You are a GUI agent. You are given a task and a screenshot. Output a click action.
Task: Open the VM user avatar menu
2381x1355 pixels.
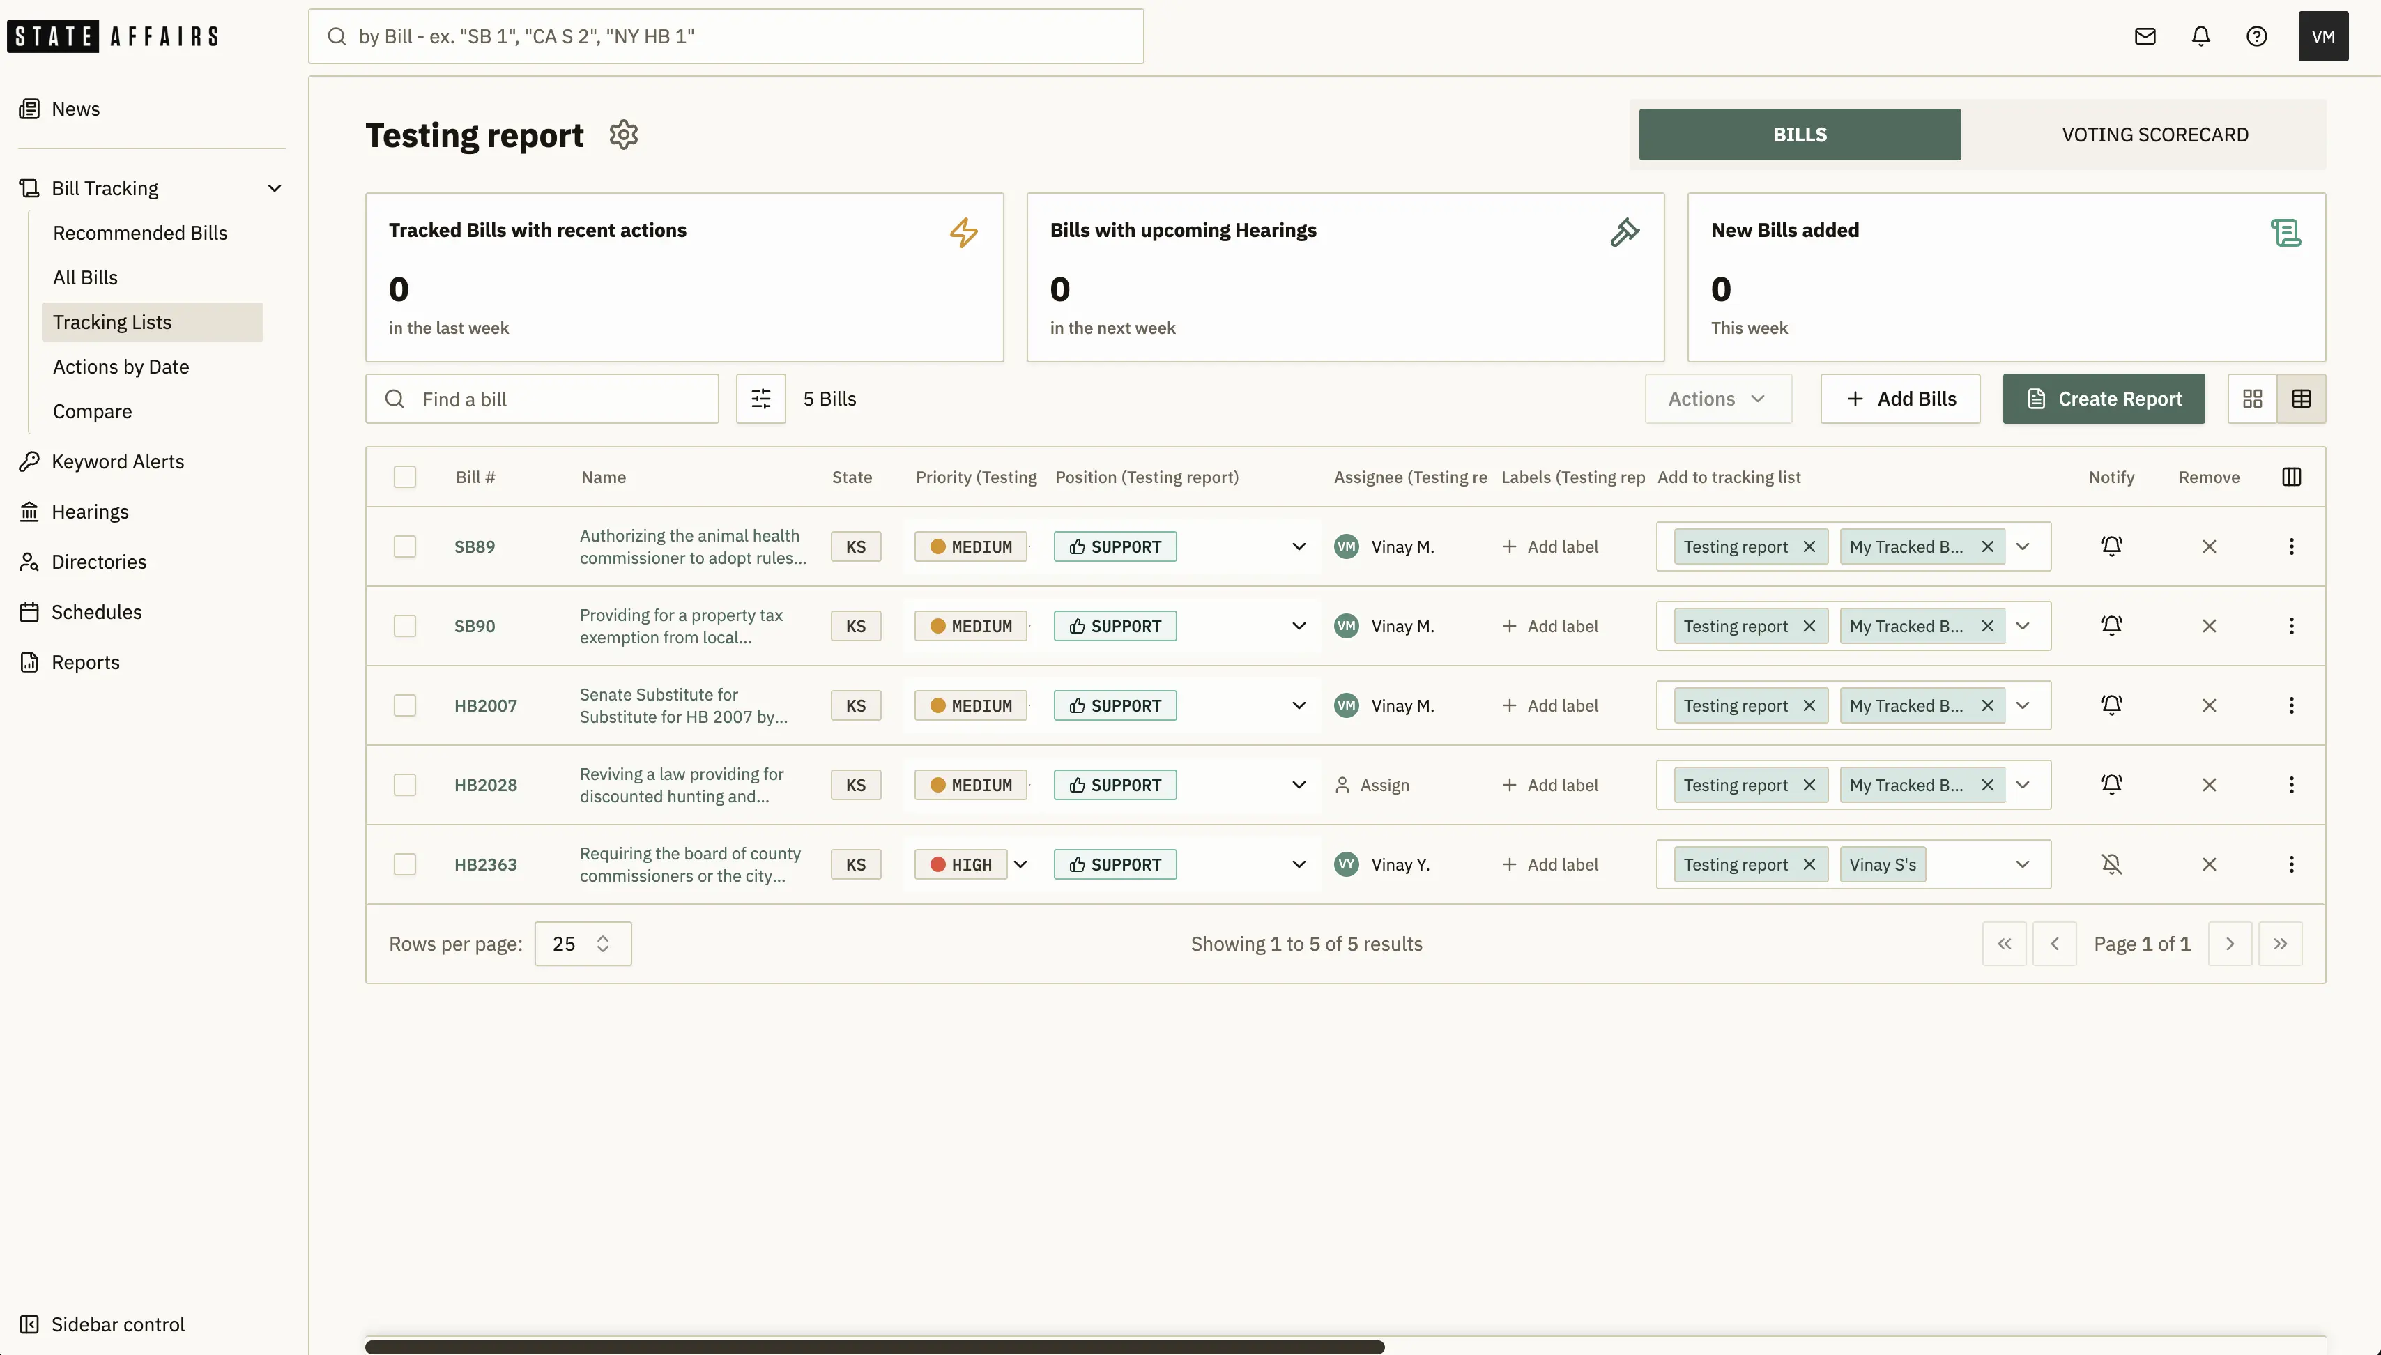(2322, 36)
